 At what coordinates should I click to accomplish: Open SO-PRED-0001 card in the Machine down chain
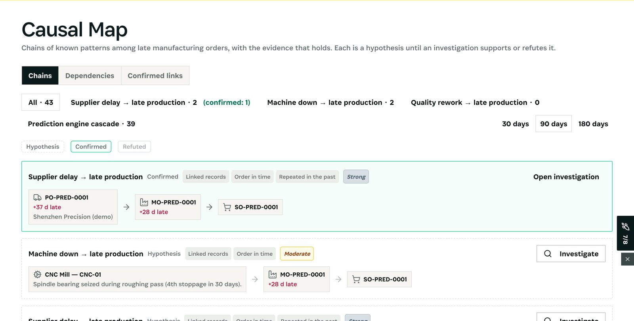(x=379, y=279)
